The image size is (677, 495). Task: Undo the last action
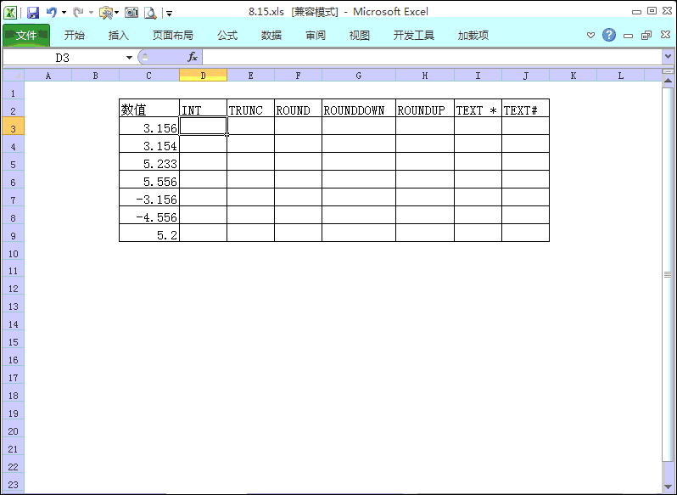point(52,12)
